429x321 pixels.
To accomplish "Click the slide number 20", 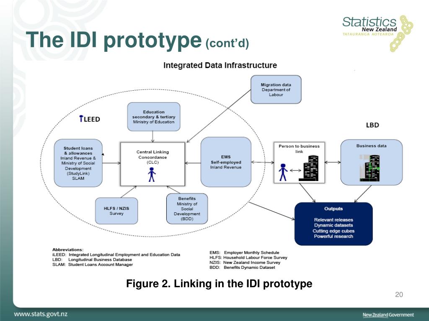I will [x=399, y=295].
